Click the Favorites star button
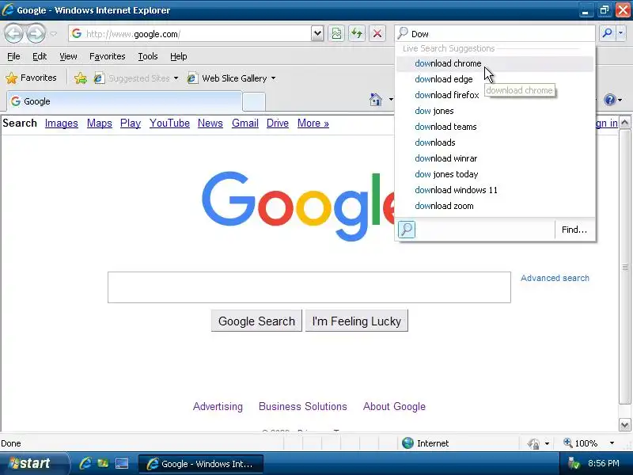This screenshot has height=475, width=633. coord(32,78)
